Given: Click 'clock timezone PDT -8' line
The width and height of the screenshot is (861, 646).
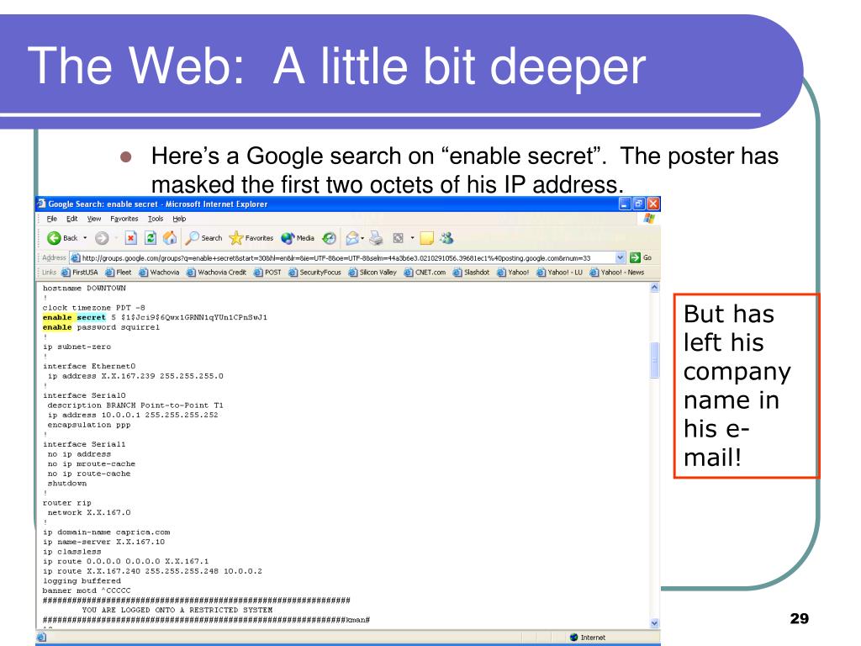Looking at the screenshot, I should click(94, 308).
